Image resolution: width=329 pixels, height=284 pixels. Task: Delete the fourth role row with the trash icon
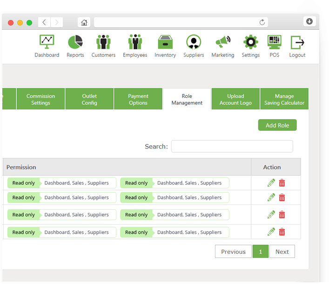pyautogui.click(x=282, y=232)
